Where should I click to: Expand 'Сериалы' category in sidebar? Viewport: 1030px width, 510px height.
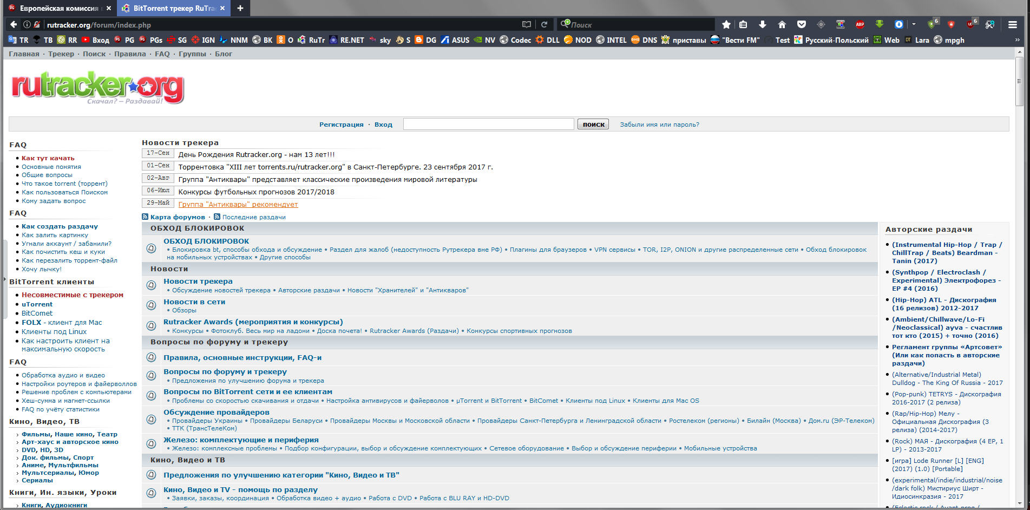point(37,480)
